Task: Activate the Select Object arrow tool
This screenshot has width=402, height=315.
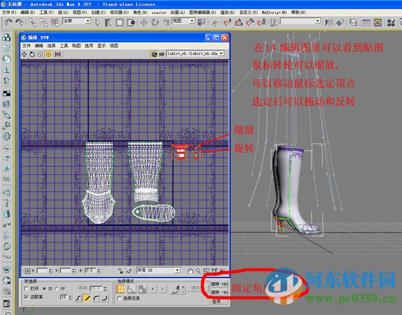Action: [97, 23]
